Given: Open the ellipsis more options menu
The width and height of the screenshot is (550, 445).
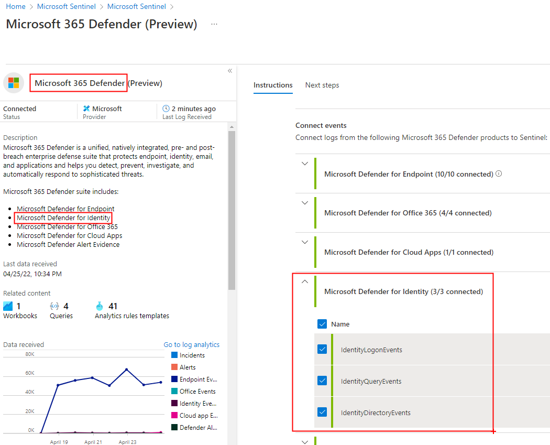Looking at the screenshot, I should click(214, 24).
